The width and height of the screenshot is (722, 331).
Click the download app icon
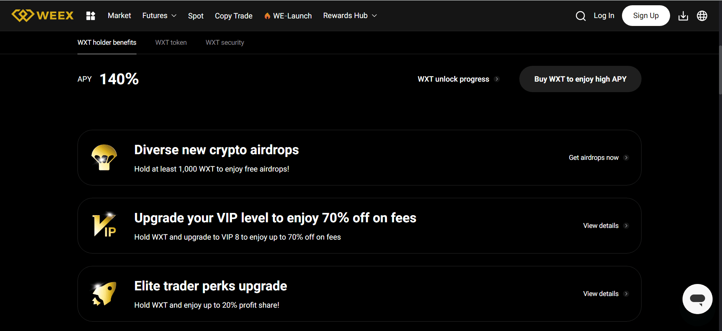pyautogui.click(x=683, y=16)
